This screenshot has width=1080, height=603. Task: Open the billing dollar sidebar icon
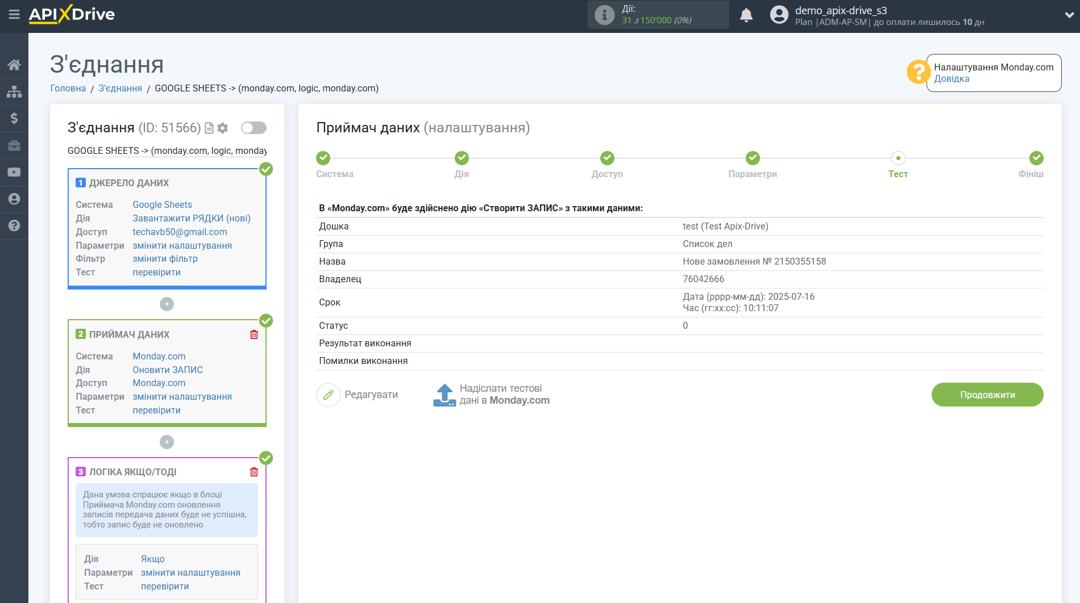coord(14,118)
